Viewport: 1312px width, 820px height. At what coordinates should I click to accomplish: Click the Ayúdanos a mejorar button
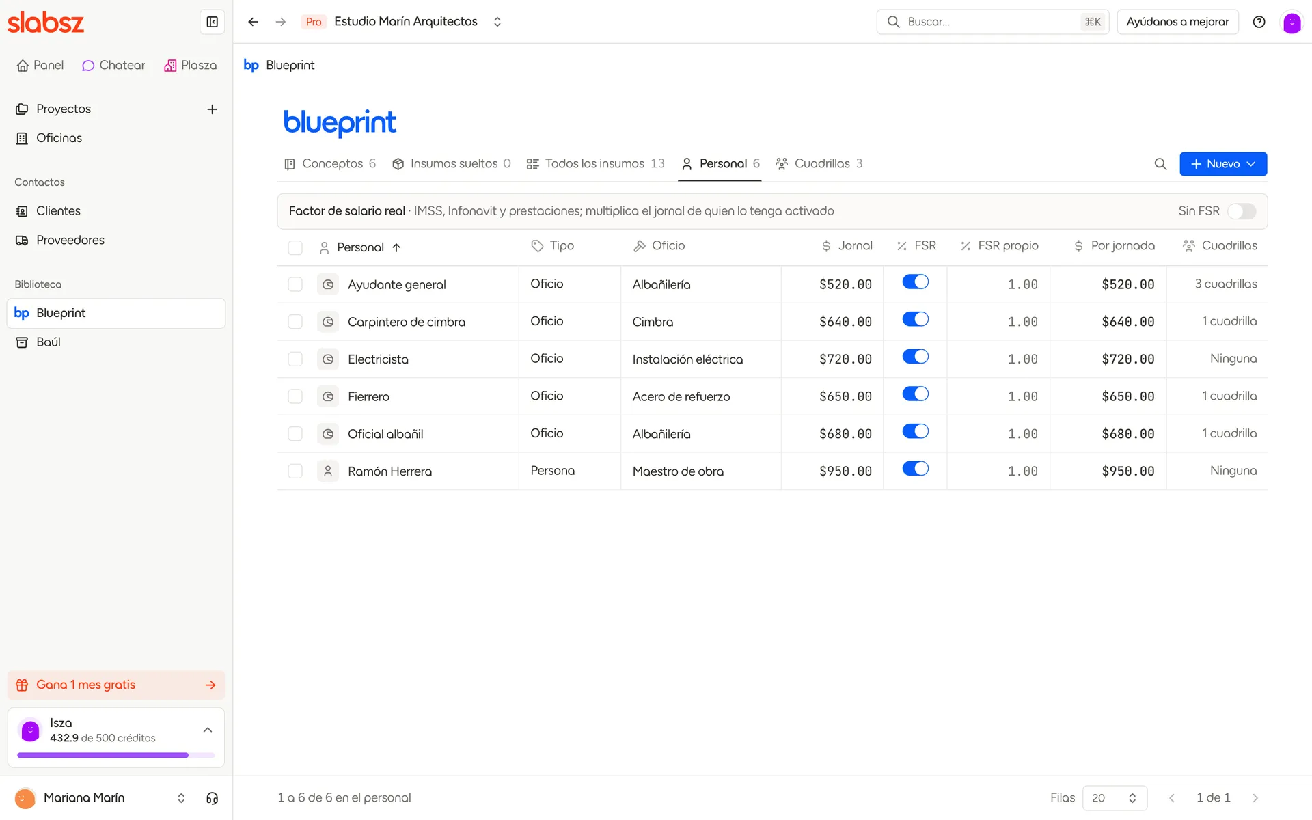point(1177,22)
